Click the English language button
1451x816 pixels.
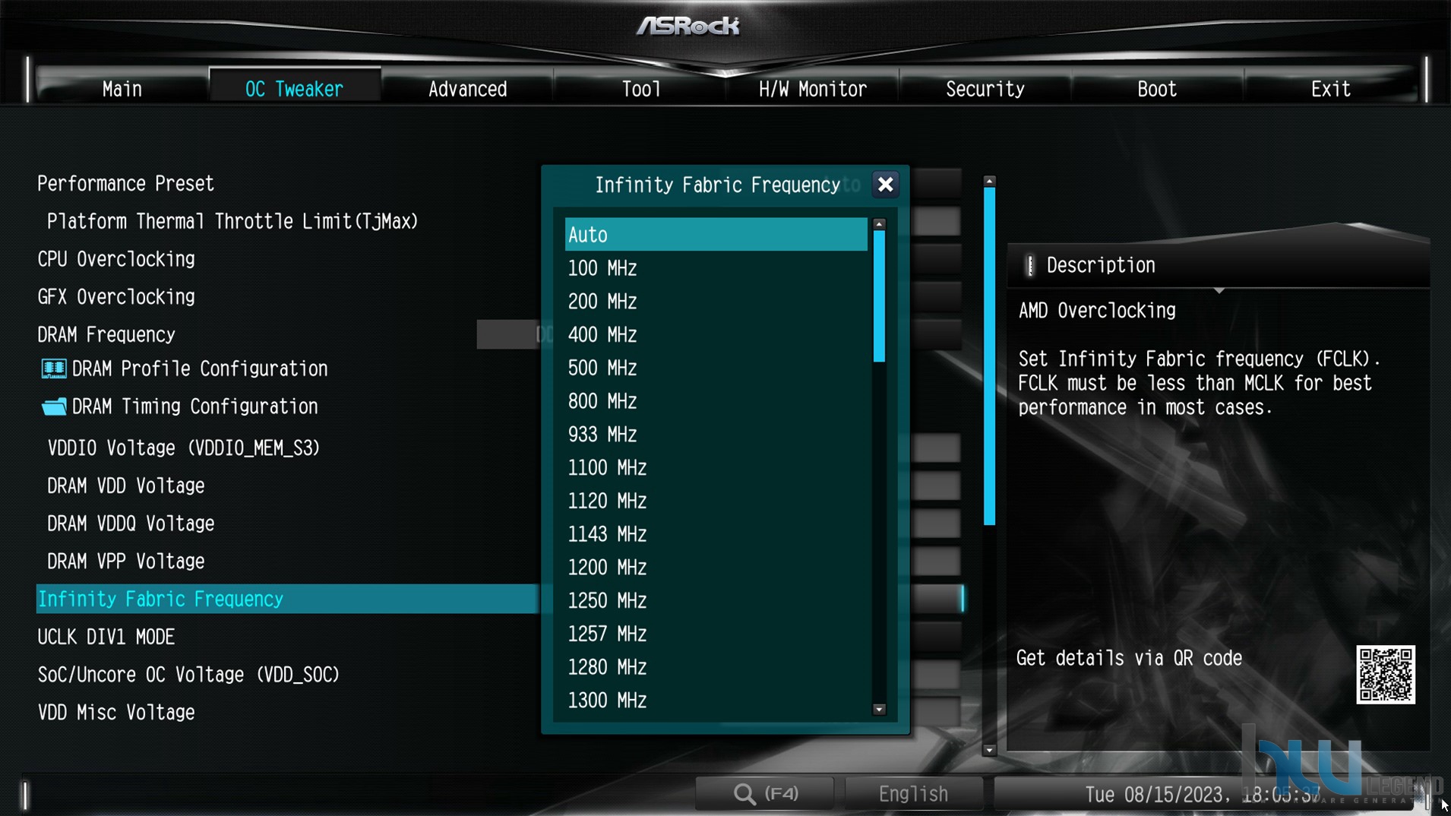pyautogui.click(x=913, y=794)
